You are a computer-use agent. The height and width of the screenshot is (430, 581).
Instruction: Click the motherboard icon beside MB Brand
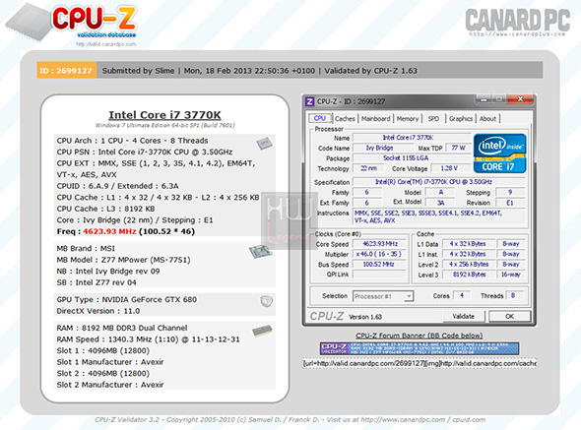[261, 252]
